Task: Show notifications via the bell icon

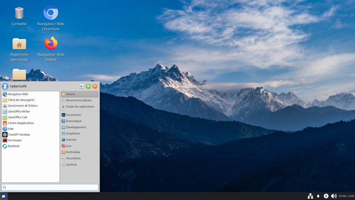Action: click(x=318, y=196)
